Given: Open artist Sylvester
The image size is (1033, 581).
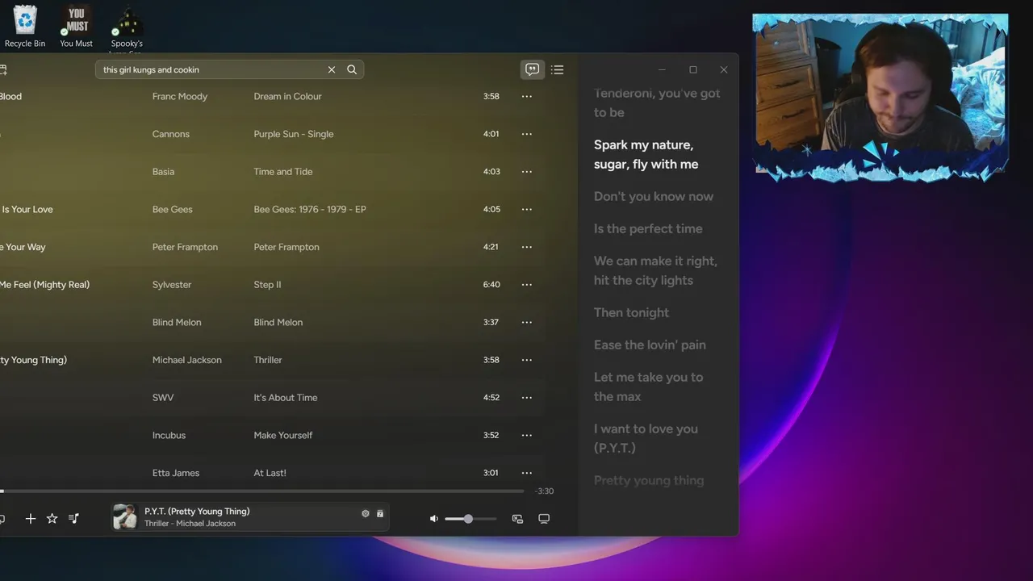Looking at the screenshot, I should pyautogui.click(x=172, y=284).
